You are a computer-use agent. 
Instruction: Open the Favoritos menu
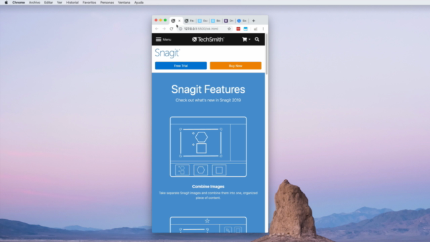(x=89, y=3)
